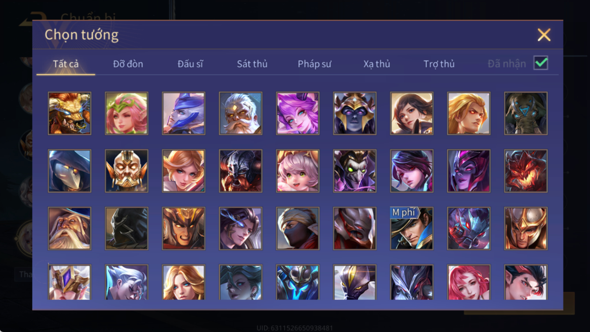Close the Chọn tướng dialog
The height and width of the screenshot is (332, 590).
coord(544,35)
